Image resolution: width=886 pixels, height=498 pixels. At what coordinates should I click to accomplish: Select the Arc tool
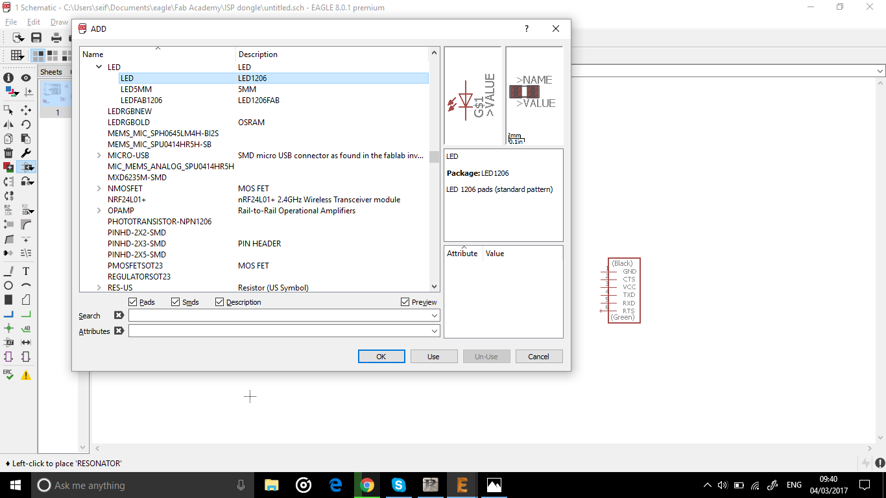click(26, 285)
